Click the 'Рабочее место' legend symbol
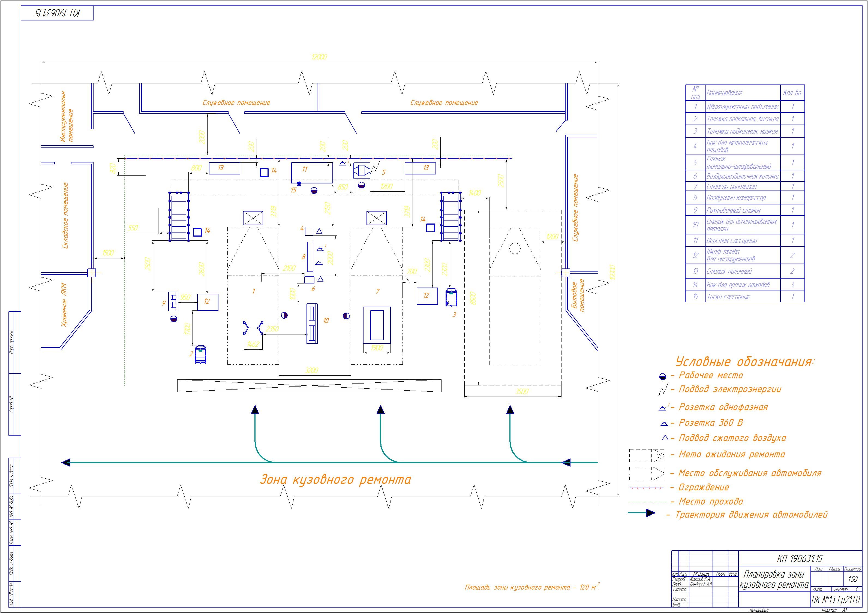The image size is (868, 613). click(x=662, y=376)
